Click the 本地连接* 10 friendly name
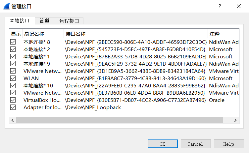Screen dimensions: 249x153 [x=38, y=86]
